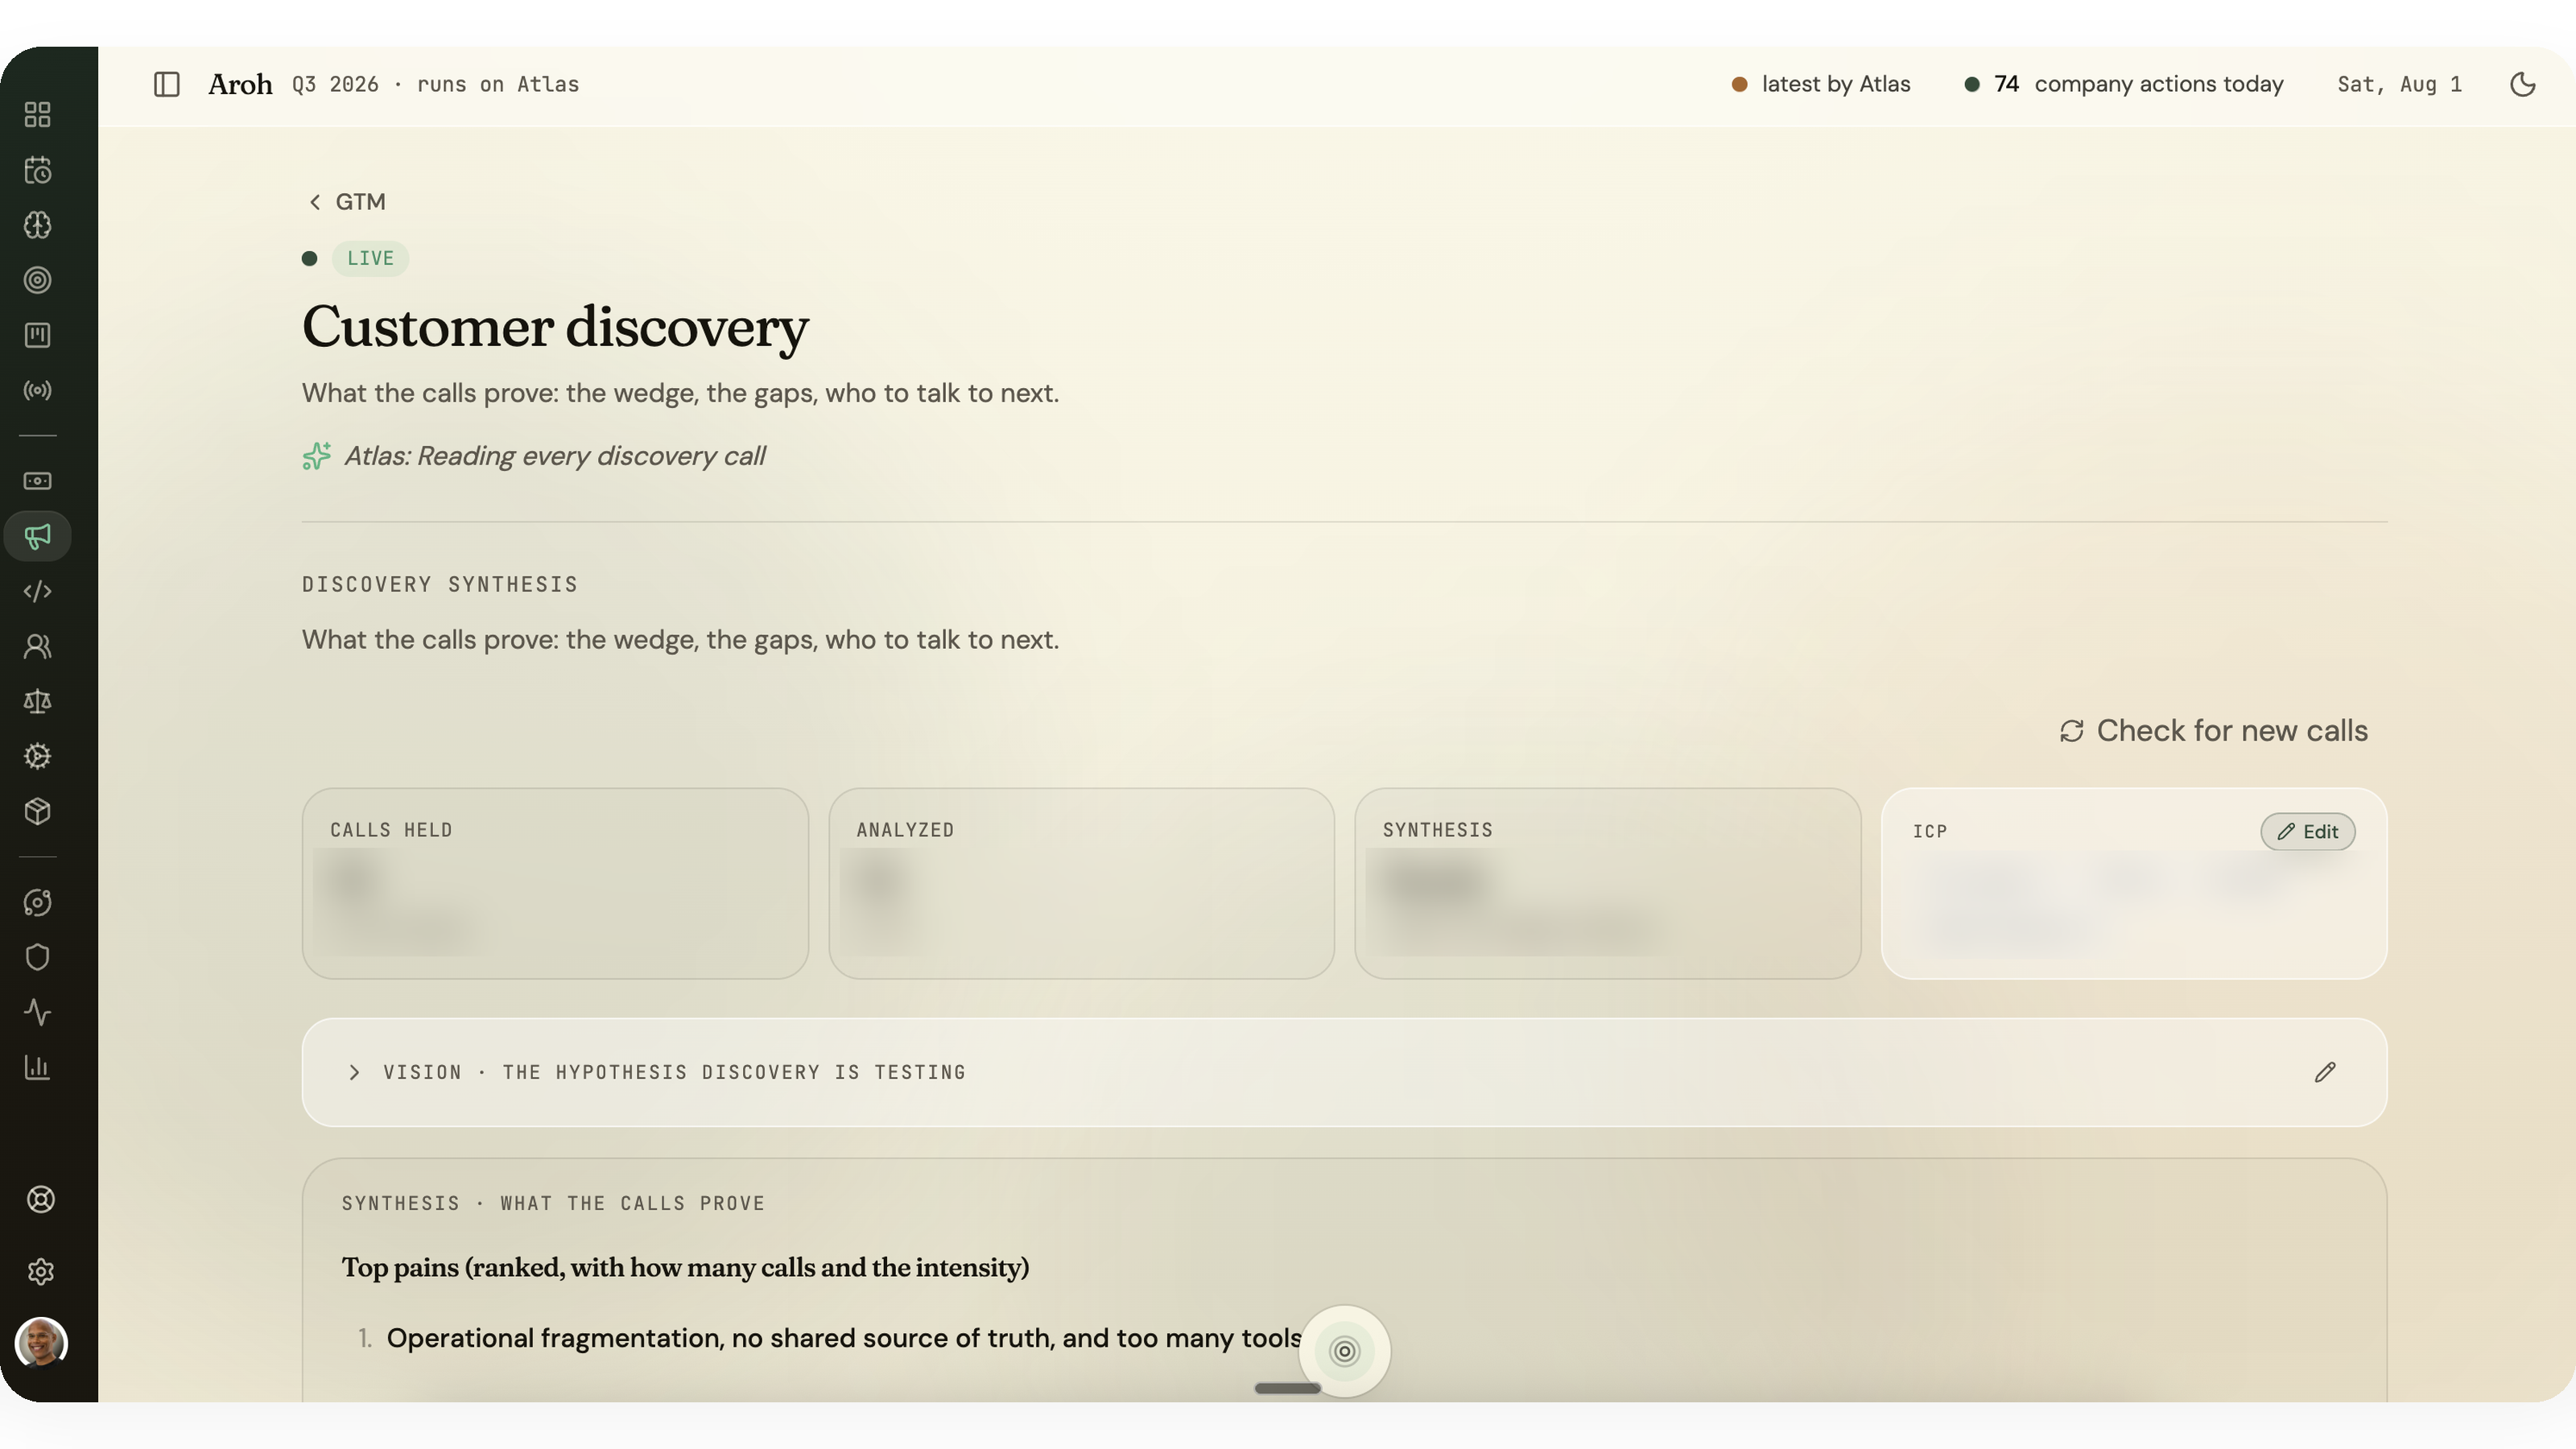Screen dimensions: 2576x1449
Task: Click the pencil icon on Vision row
Action: click(2324, 1072)
